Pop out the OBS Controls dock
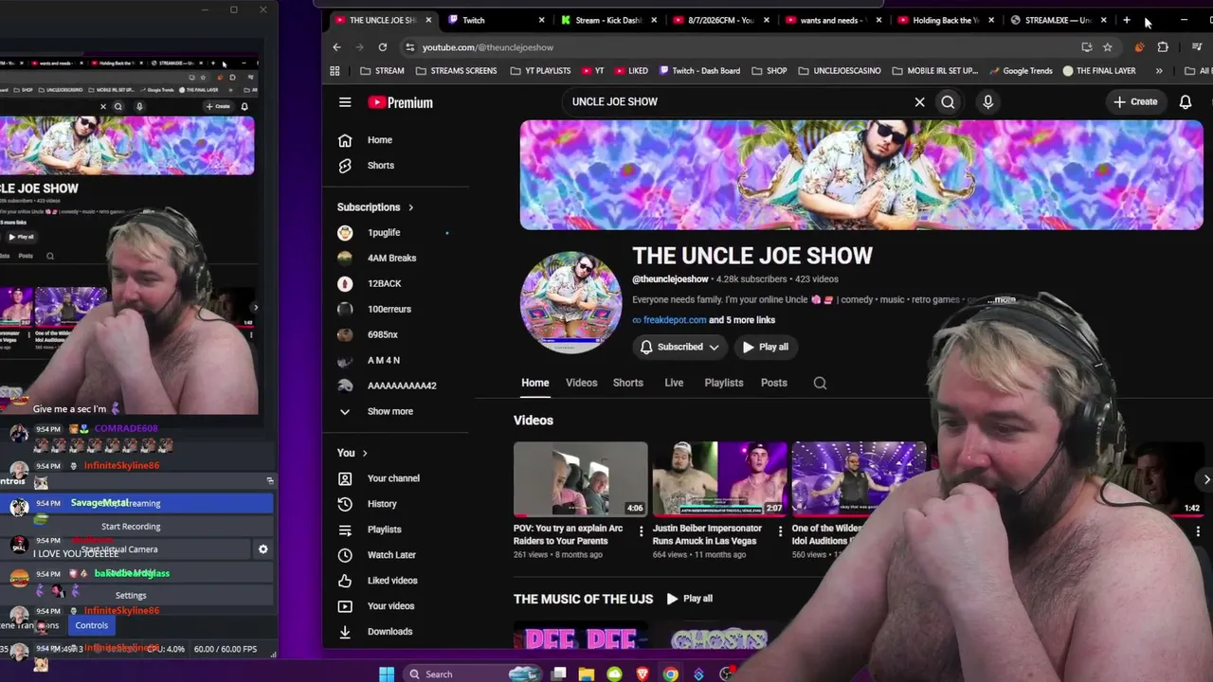The image size is (1213, 682). tap(270, 481)
